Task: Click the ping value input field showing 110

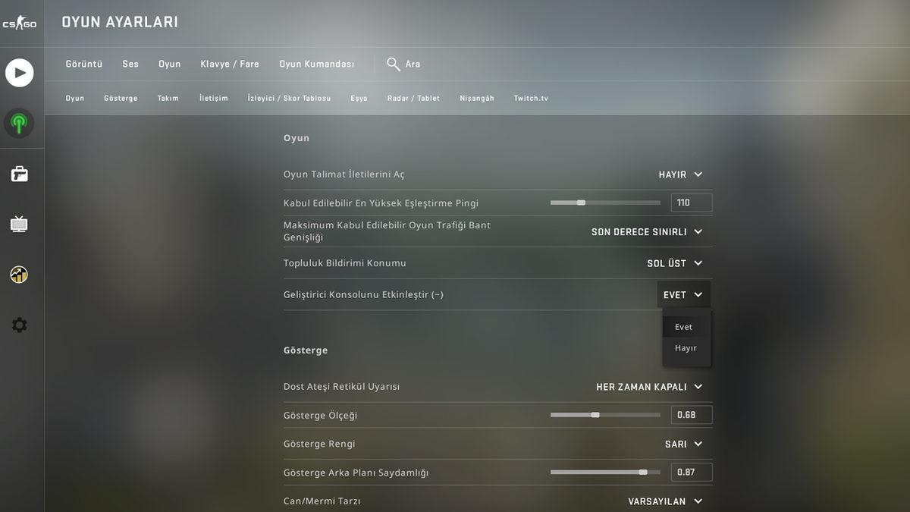Action: [691, 202]
